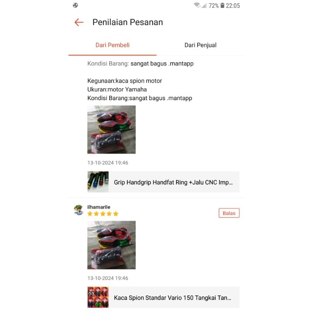Tap the status bar clock 22:05
This screenshot has width=313, height=313.
pyautogui.click(x=233, y=5)
